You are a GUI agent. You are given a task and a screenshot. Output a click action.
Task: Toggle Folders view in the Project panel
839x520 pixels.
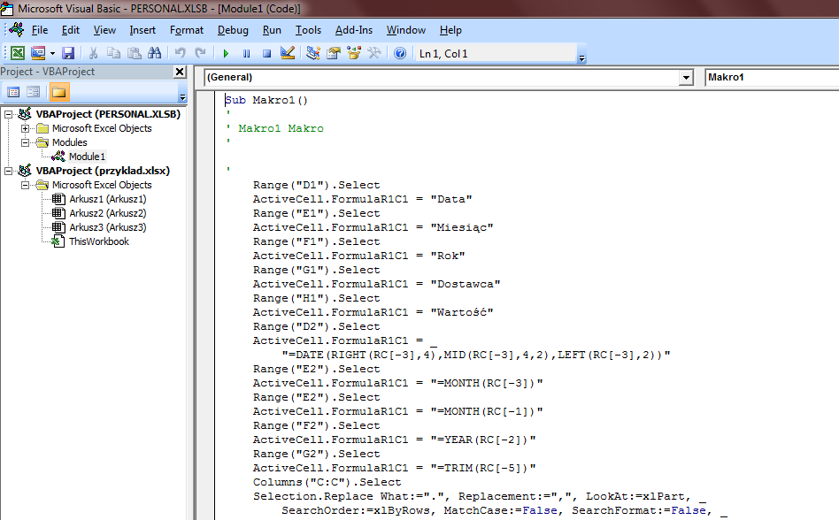tap(59, 93)
